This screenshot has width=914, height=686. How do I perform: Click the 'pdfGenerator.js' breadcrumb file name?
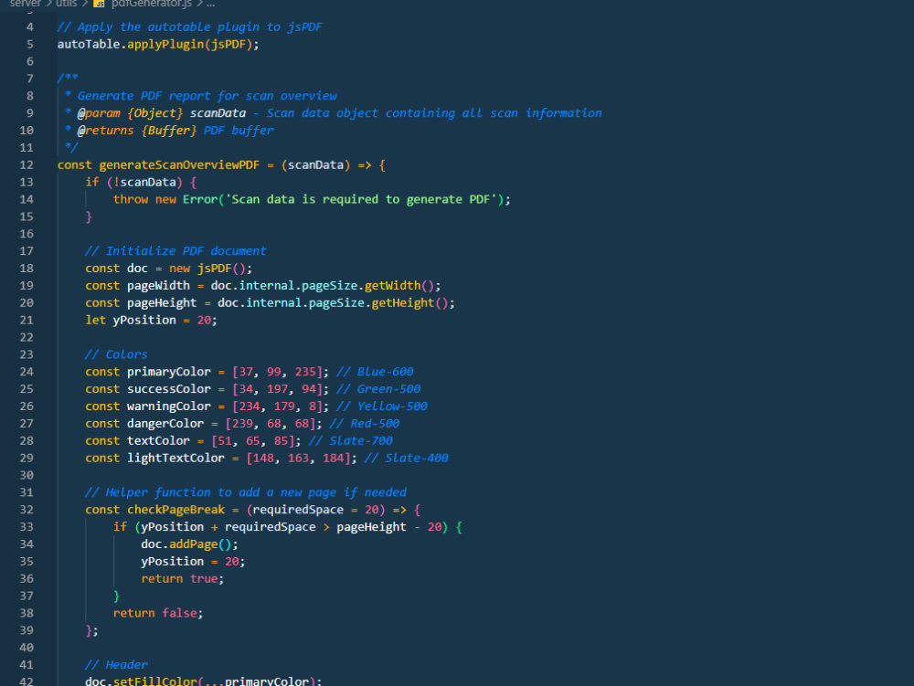coord(151,4)
